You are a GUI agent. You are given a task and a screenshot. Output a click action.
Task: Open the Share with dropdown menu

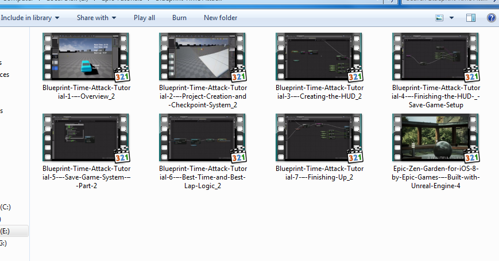pos(96,18)
